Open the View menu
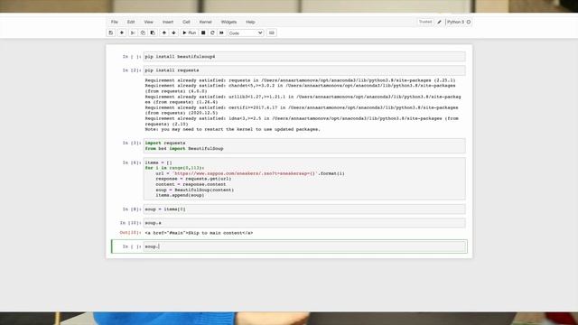Image resolution: width=578 pixels, height=325 pixels. tap(148, 22)
